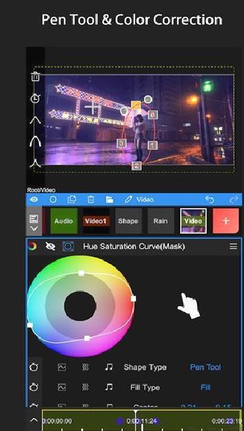
Task: Tap music note icon in Shape Type row
Action: tap(109, 367)
